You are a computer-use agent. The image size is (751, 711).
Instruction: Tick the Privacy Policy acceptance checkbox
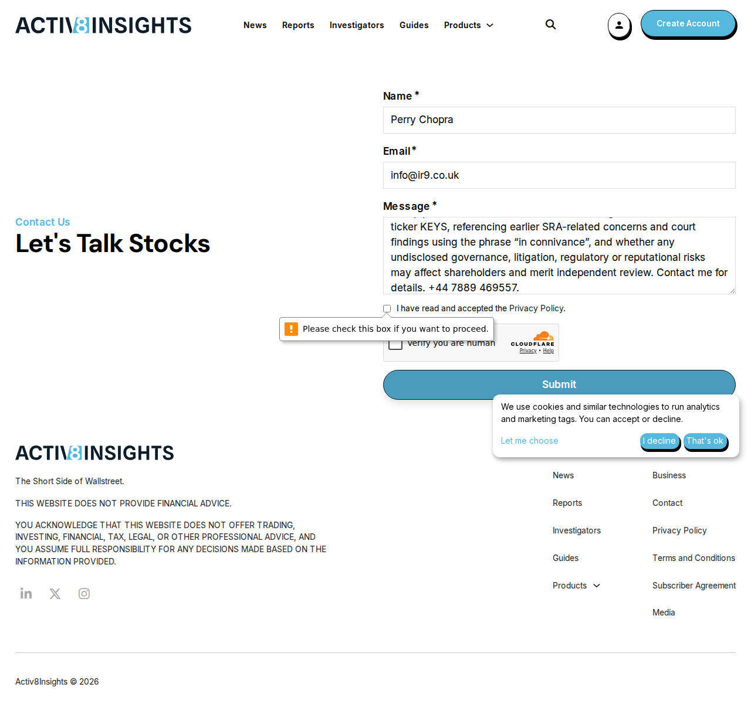387,308
